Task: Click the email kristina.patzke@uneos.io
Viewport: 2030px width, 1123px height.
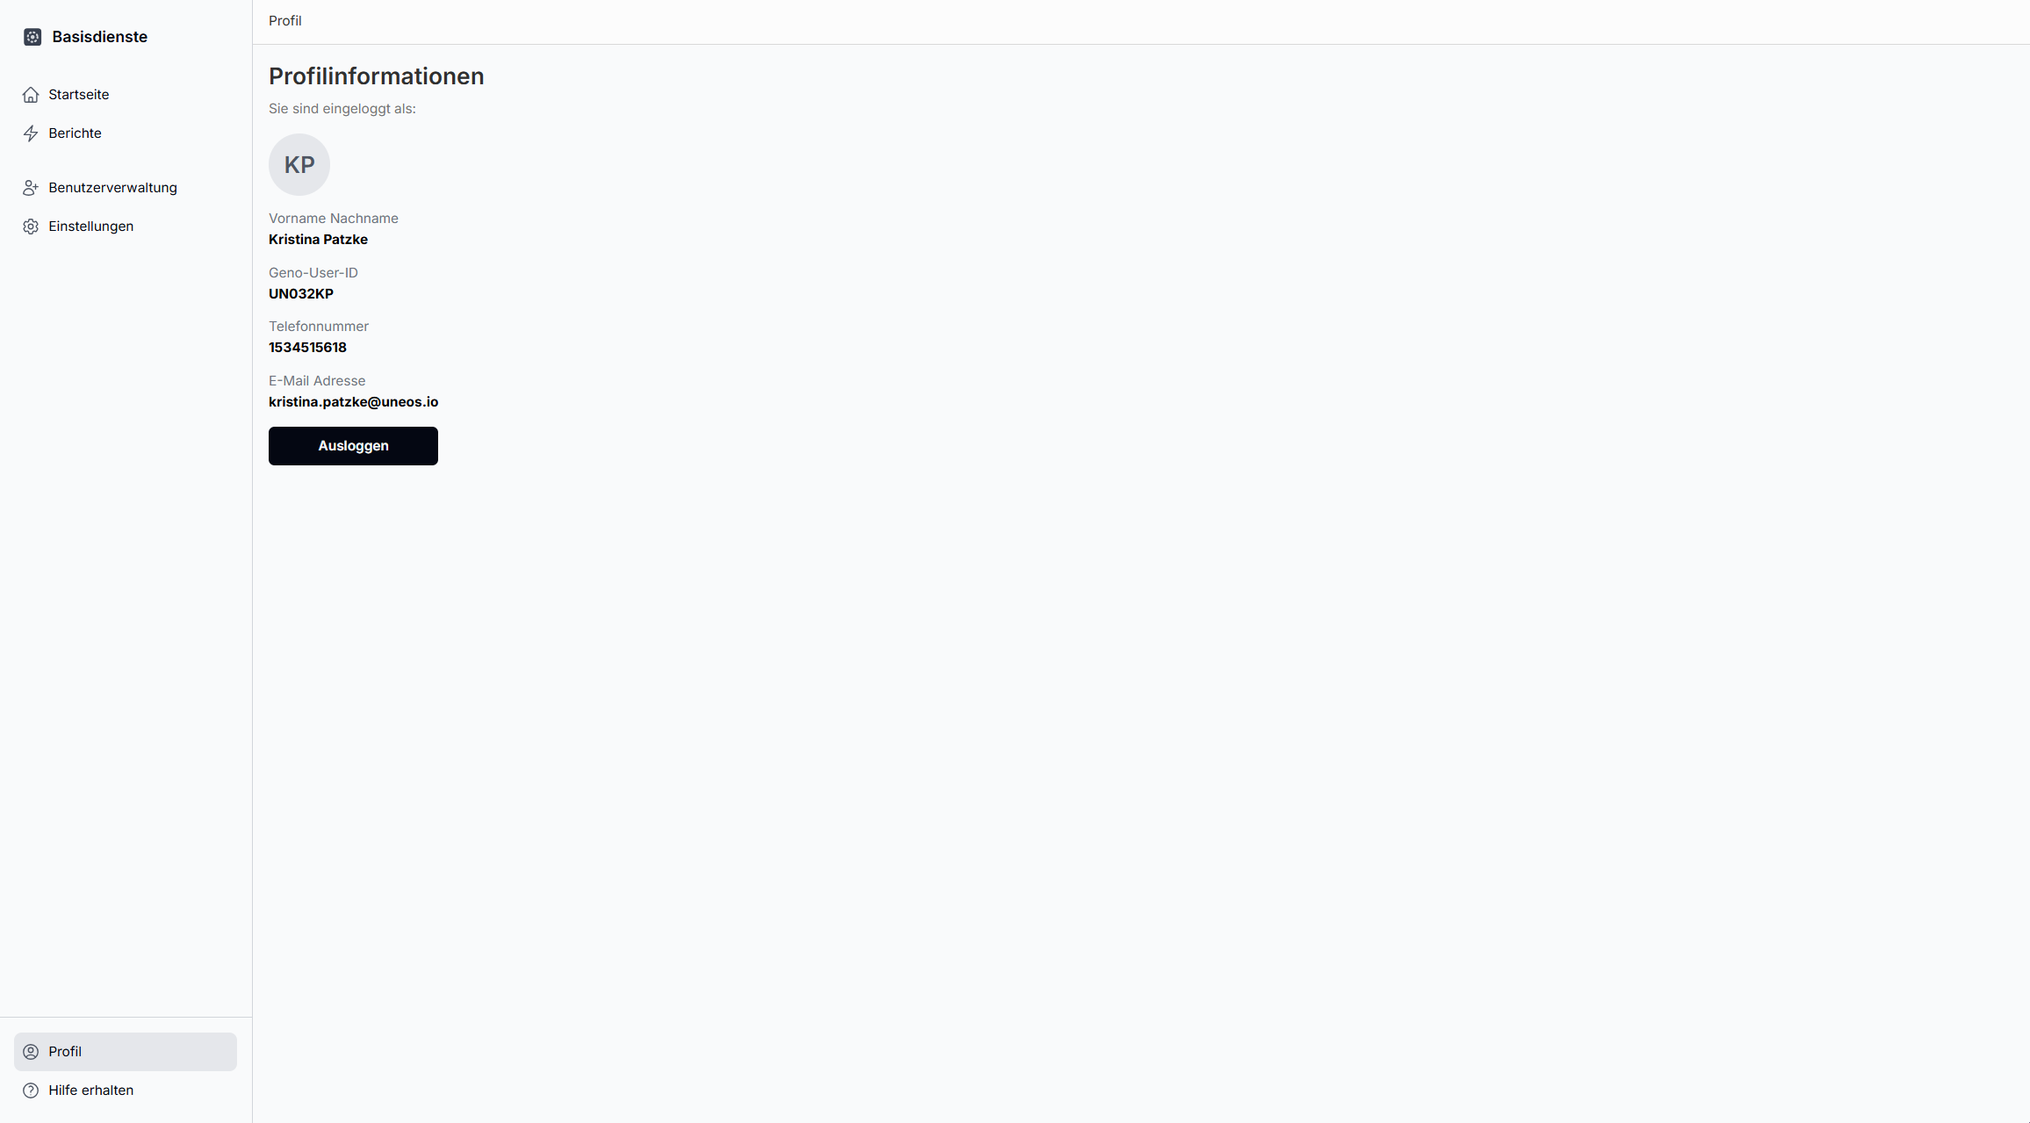Action: 353,402
